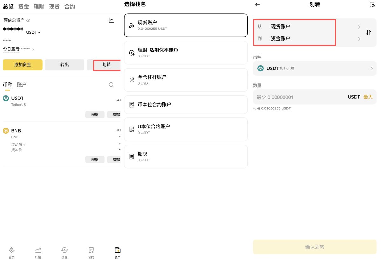381x262 pixels.
Task: Open the 币种 USDT coin selector
Action: (x=314, y=68)
